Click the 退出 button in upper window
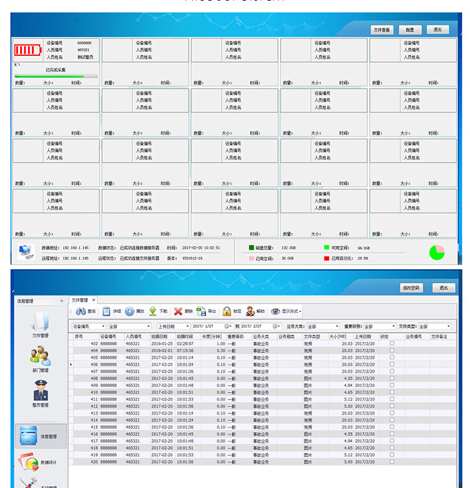Screen dimensions: 470x488 [x=437, y=29]
